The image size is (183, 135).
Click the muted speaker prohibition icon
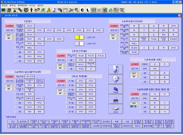click(76, 10)
